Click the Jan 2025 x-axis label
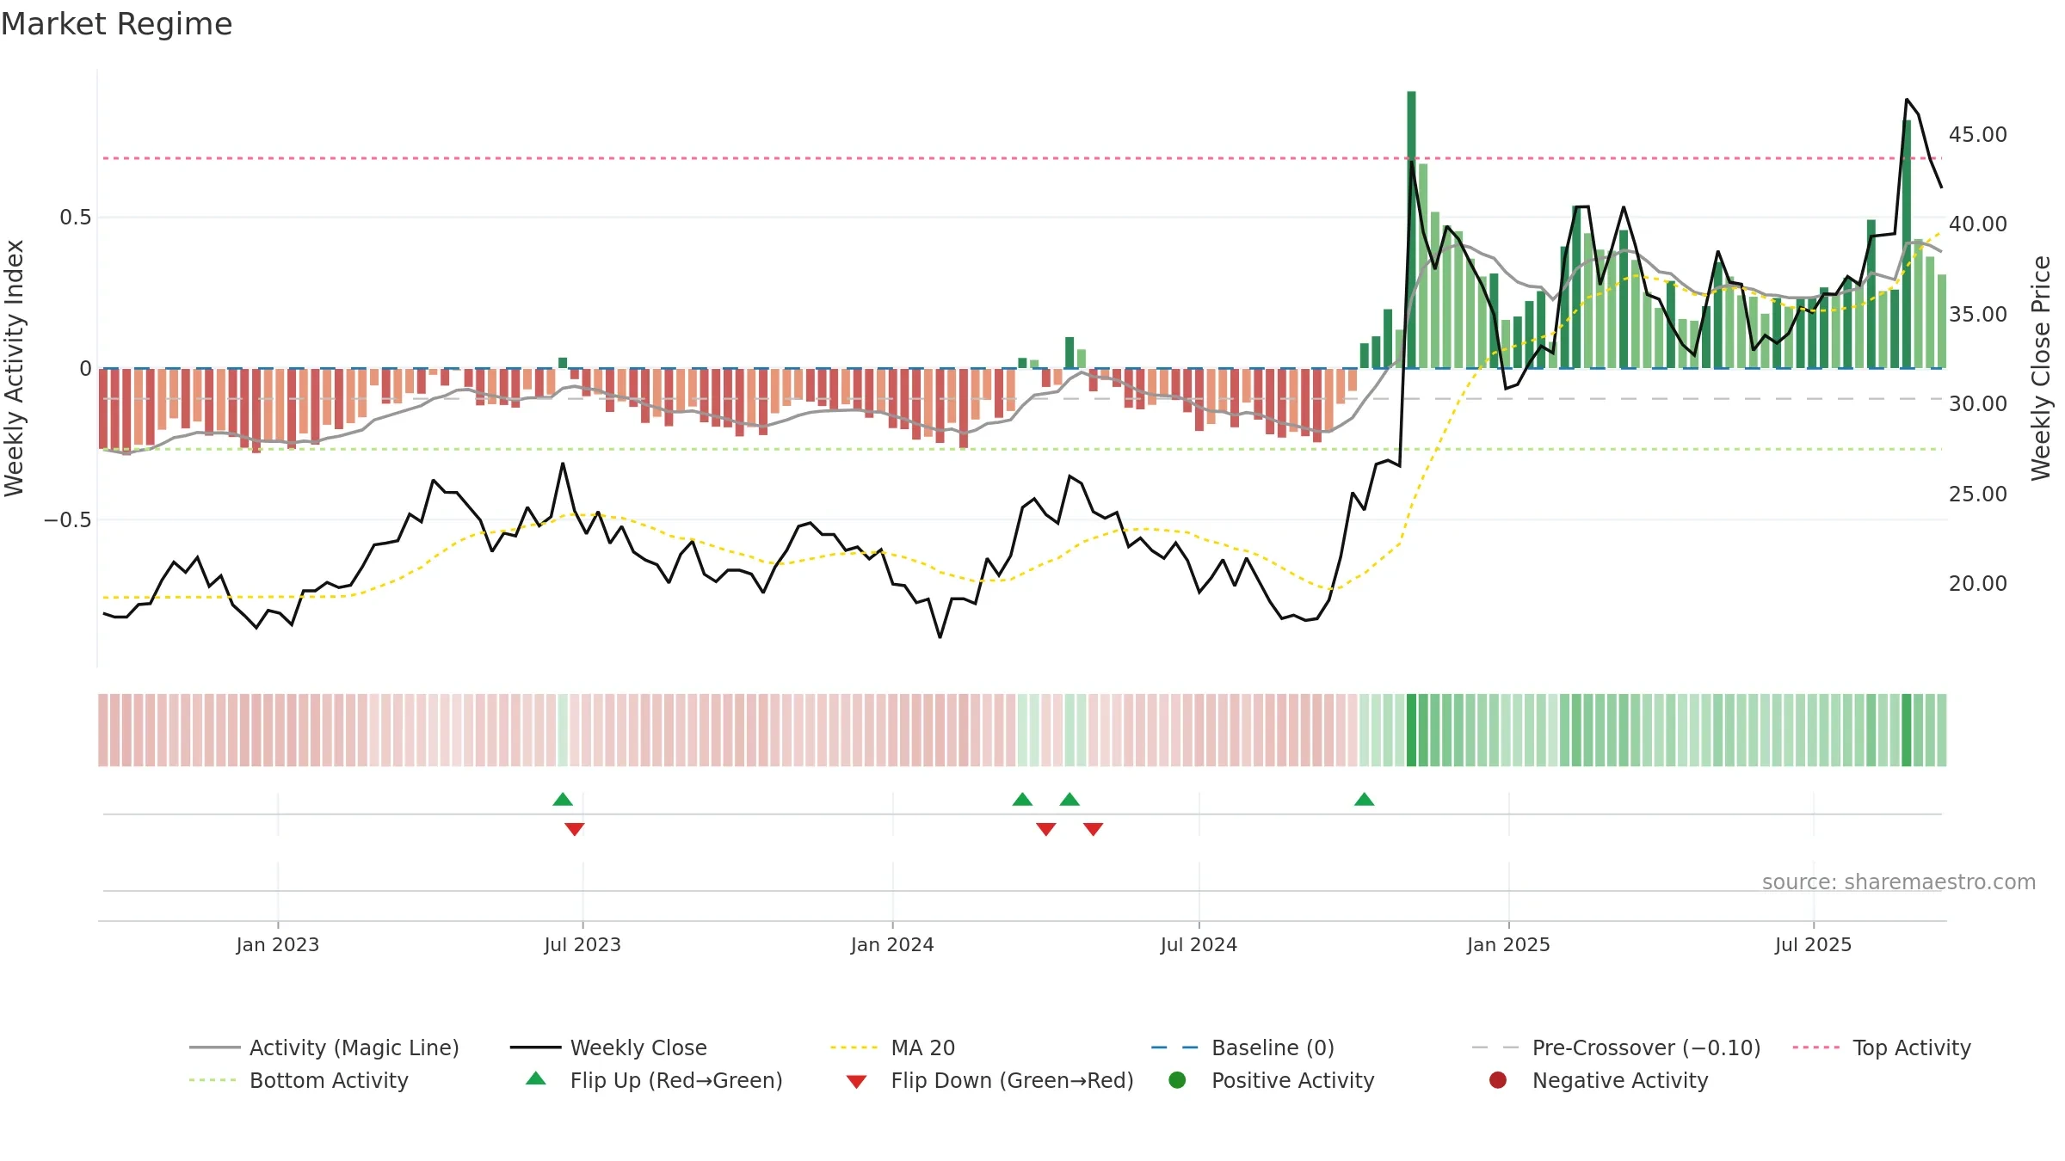This screenshot has width=2065, height=1161. [x=1508, y=945]
